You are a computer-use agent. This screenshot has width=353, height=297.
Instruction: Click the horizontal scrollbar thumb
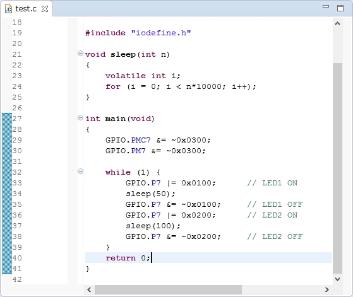168,290
